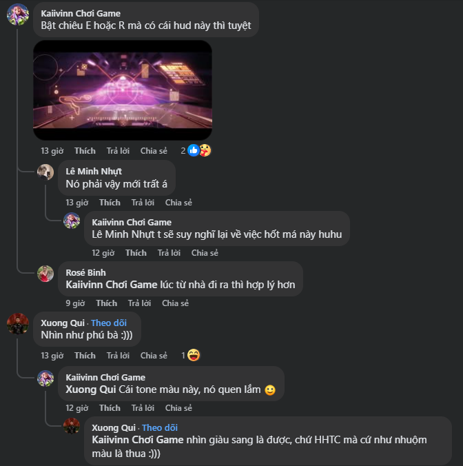This screenshot has height=466, width=463.
Task: Click Trả lời under the HUD image comment
Action: pyautogui.click(x=118, y=151)
